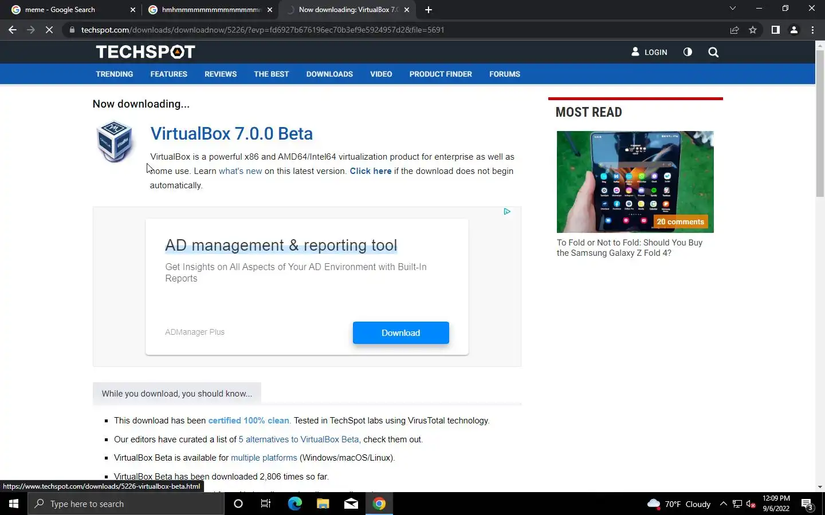Screen dimensions: 825x515
Task: Close the 'hmhmmmmm' tab
Action: [x=270, y=10]
